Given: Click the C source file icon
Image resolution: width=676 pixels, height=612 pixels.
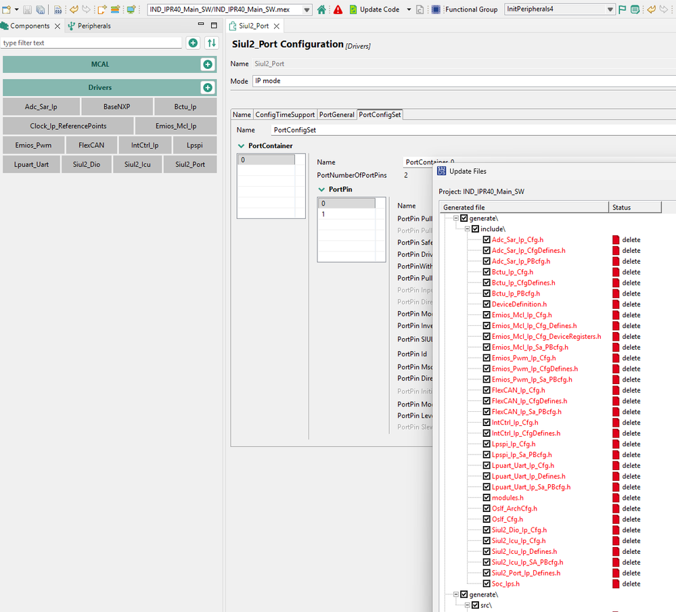Looking at the screenshot, I should pos(420,9).
